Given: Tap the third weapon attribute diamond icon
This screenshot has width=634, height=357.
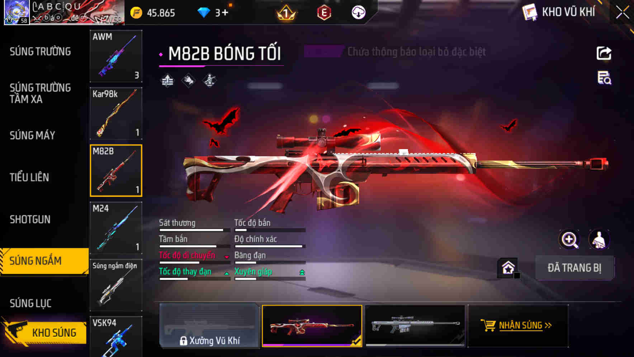Looking at the screenshot, I should tap(209, 81).
